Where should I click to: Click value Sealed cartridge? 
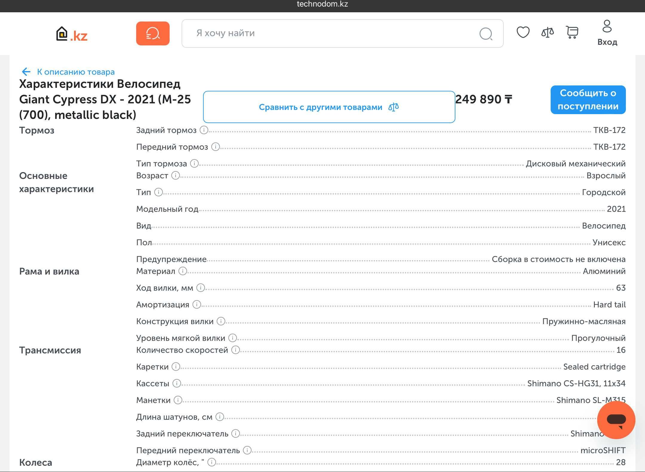point(594,367)
